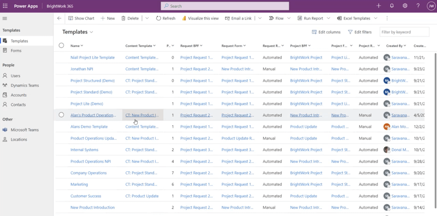
Task: Click the Excel Templates icon
Action: [339, 18]
